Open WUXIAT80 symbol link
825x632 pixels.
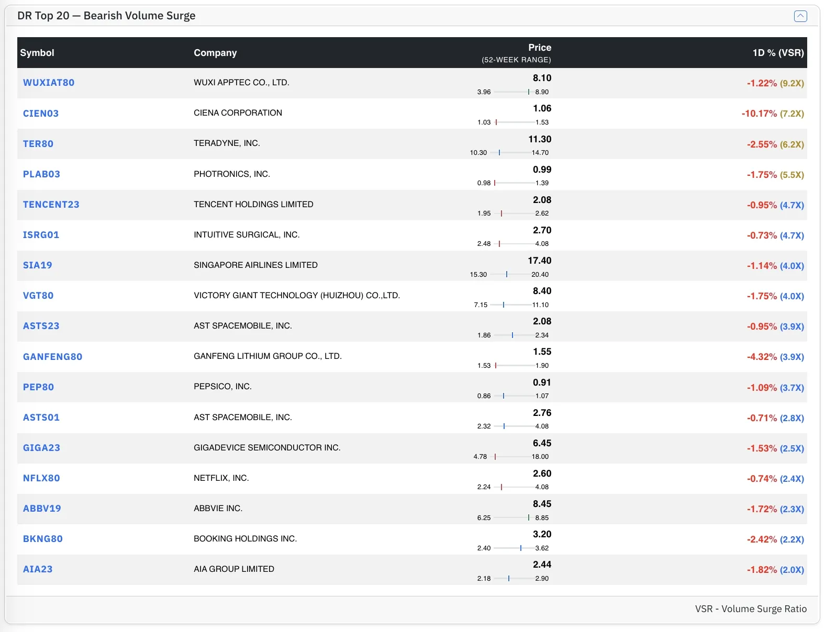point(49,83)
